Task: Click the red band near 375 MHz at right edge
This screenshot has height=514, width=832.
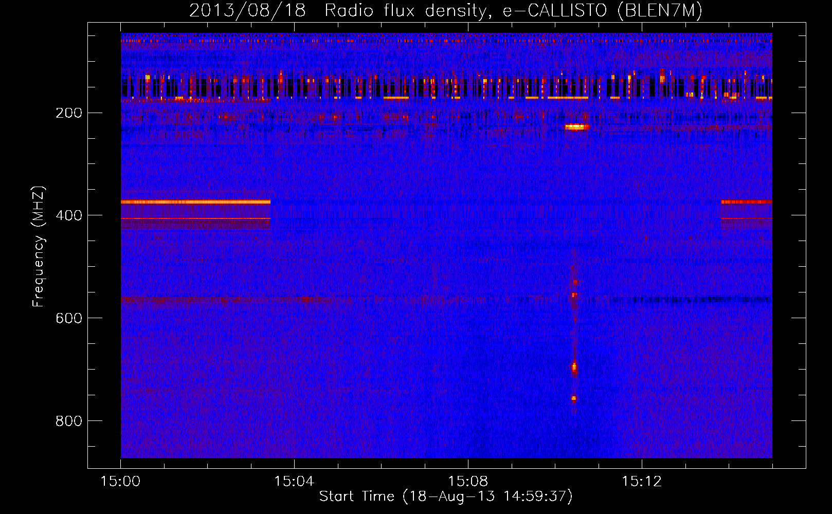Action: click(x=746, y=202)
